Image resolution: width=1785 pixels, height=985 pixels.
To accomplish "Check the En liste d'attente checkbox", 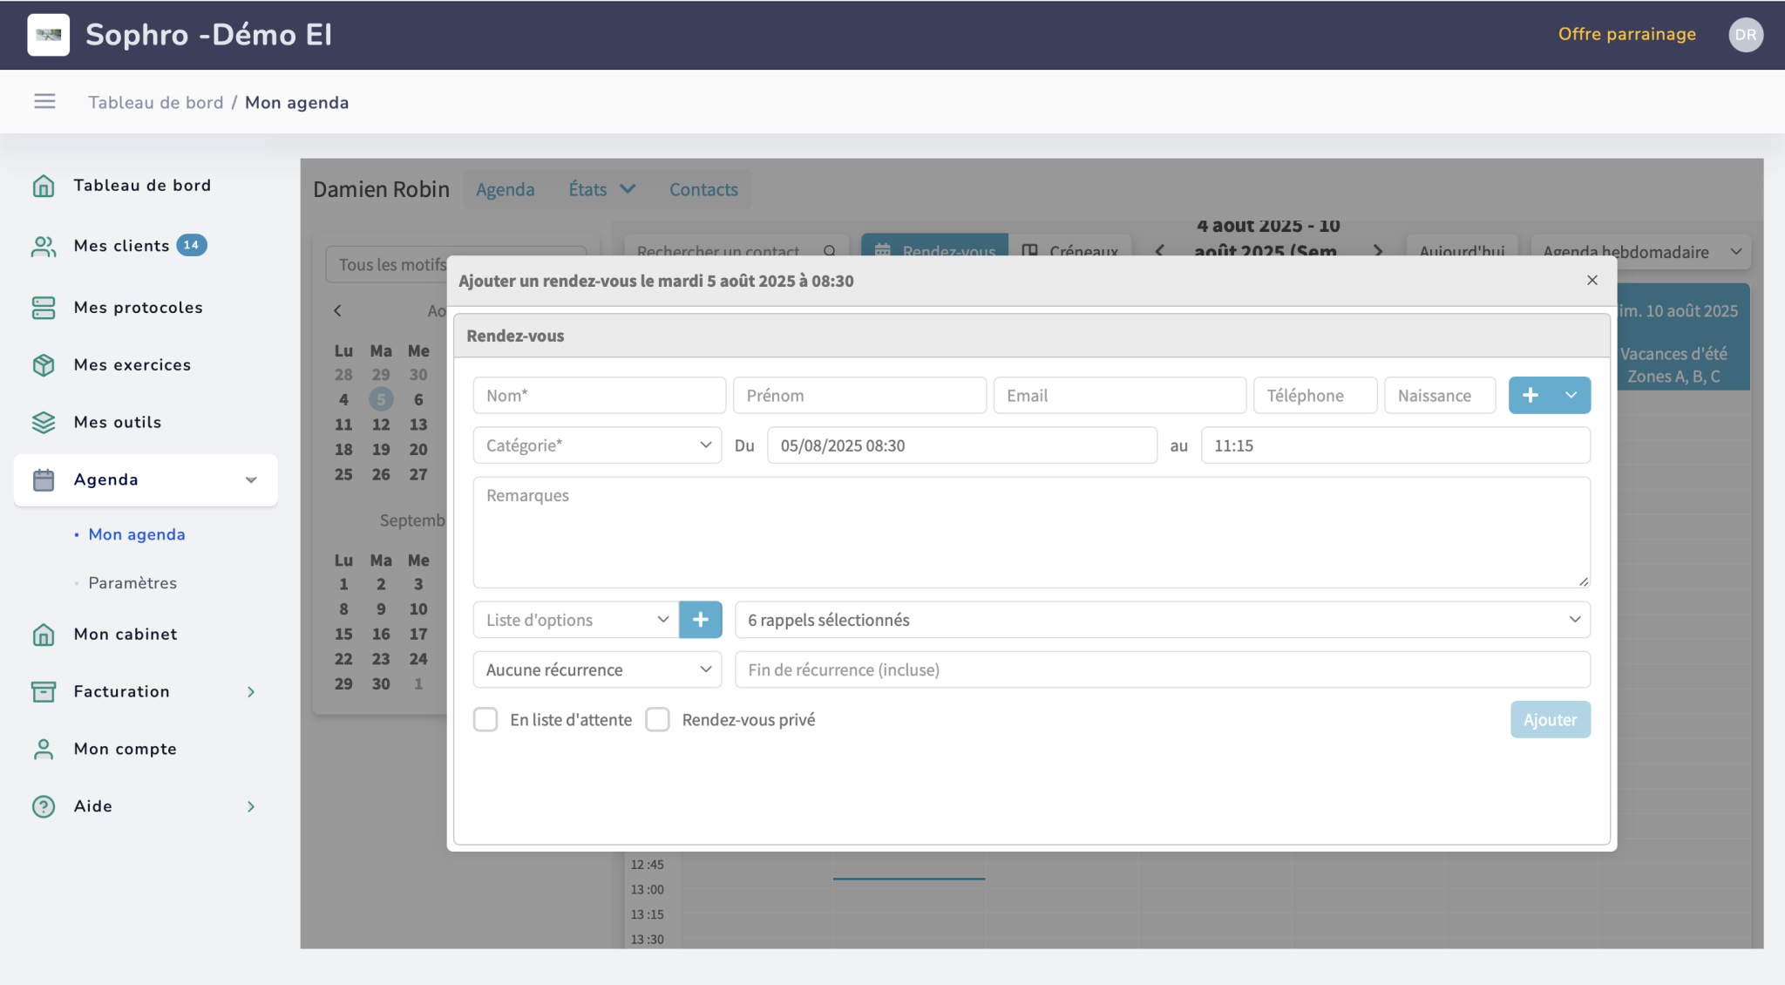I will pos(485,720).
